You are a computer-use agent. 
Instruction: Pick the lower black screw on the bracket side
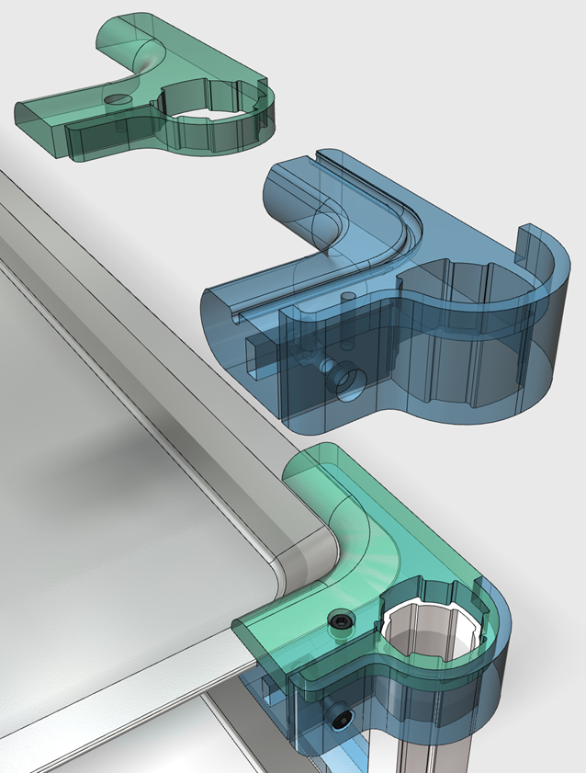tap(340, 716)
